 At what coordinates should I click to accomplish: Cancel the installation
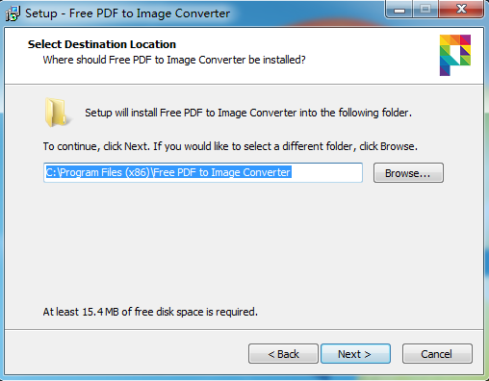(437, 354)
